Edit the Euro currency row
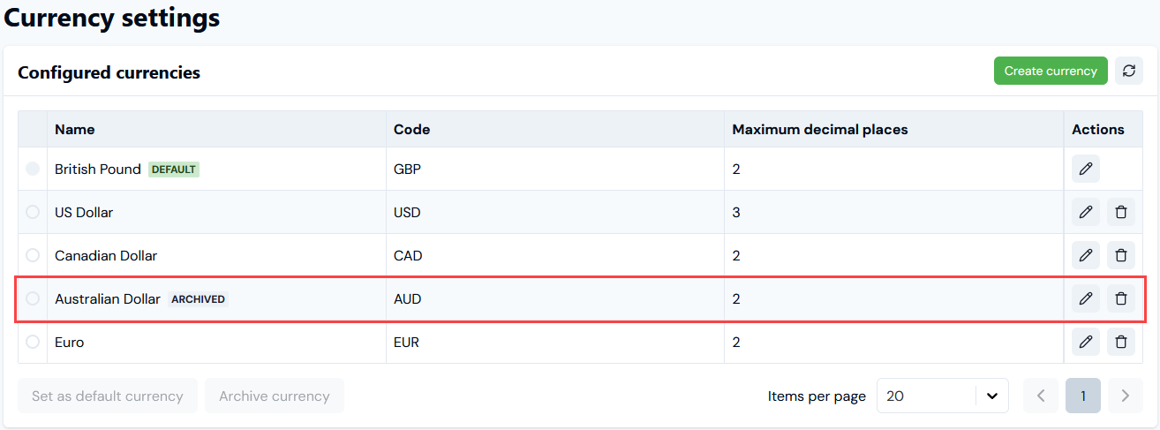 click(x=1086, y=342)
